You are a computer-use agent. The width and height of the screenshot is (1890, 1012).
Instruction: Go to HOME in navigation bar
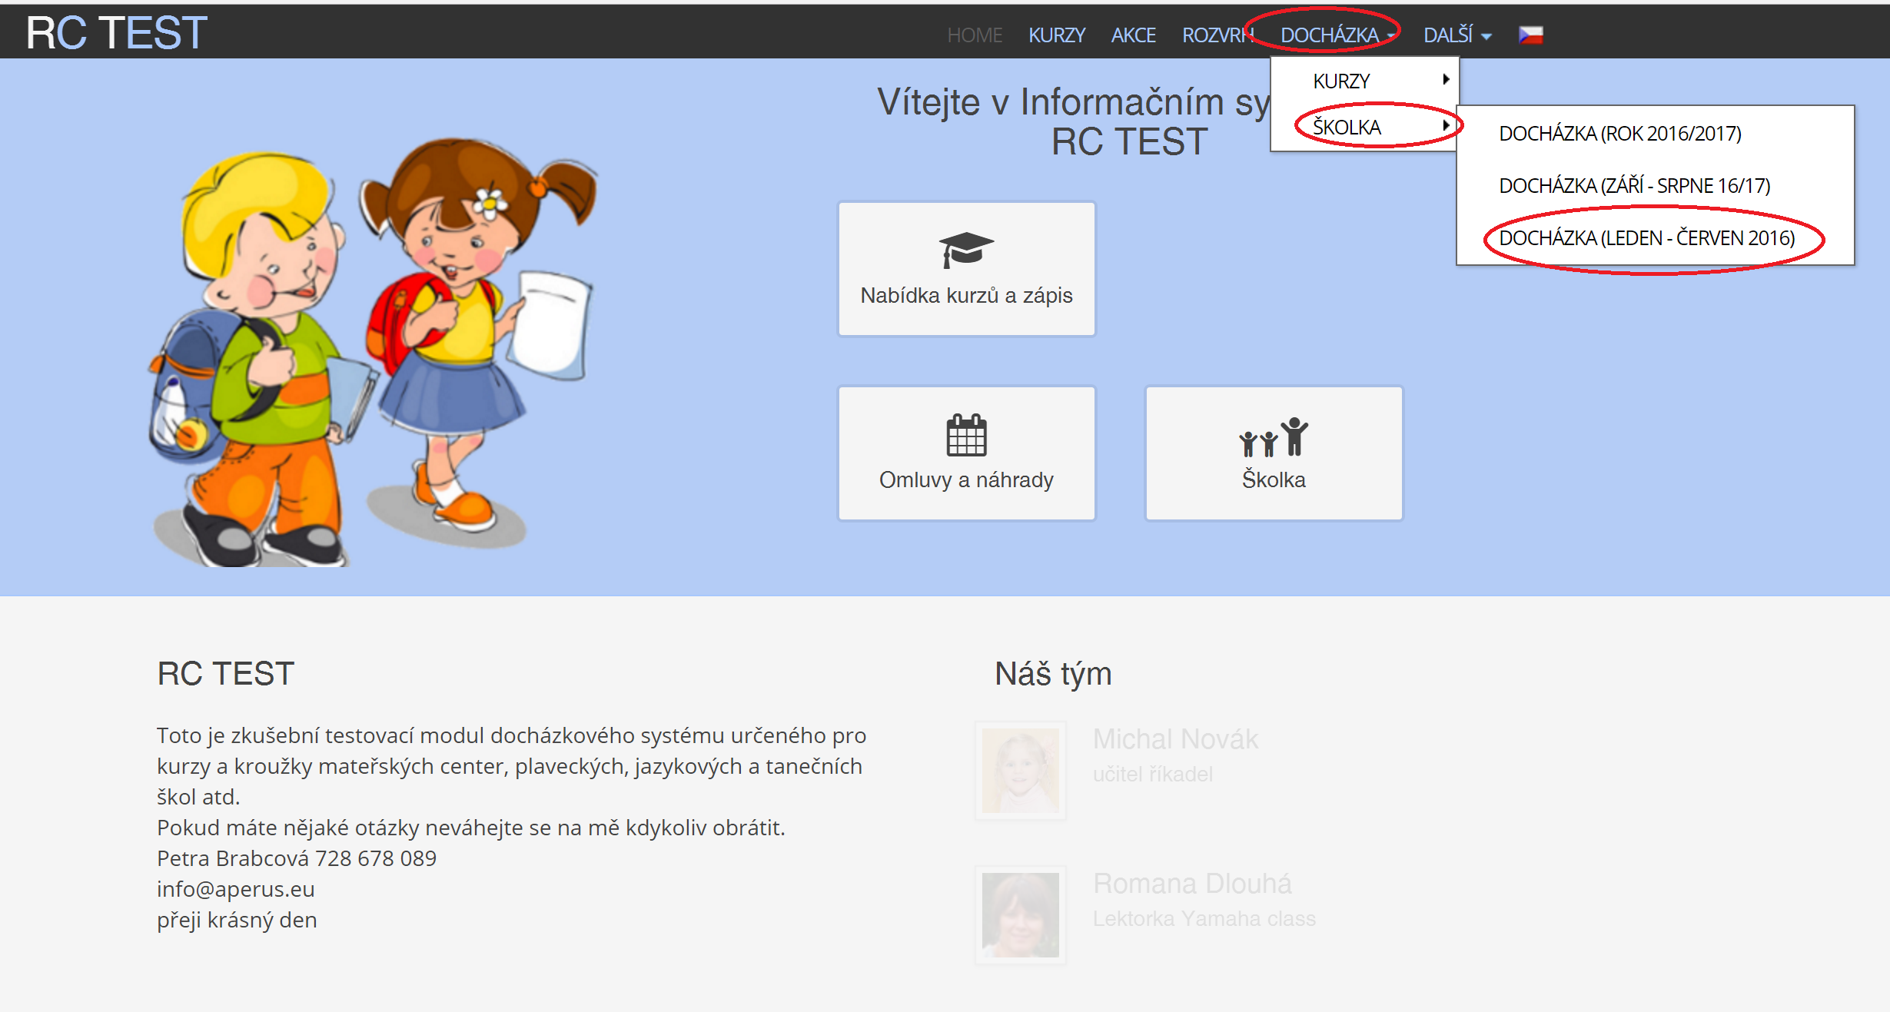[974, 35]
